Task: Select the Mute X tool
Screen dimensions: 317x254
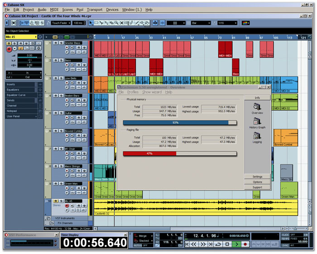Action: point(122,23)
